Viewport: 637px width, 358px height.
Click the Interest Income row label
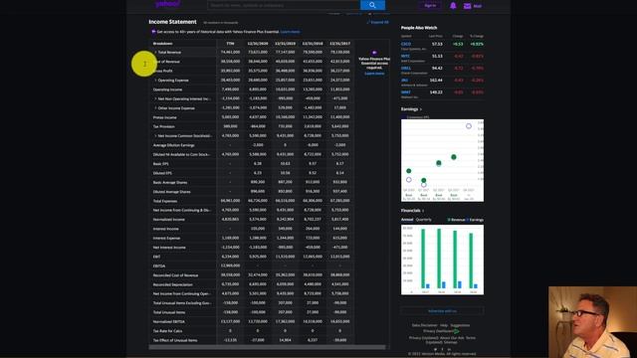point(166,229)
